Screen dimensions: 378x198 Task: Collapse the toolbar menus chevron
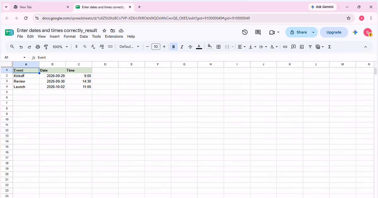(x=365, y=47)
